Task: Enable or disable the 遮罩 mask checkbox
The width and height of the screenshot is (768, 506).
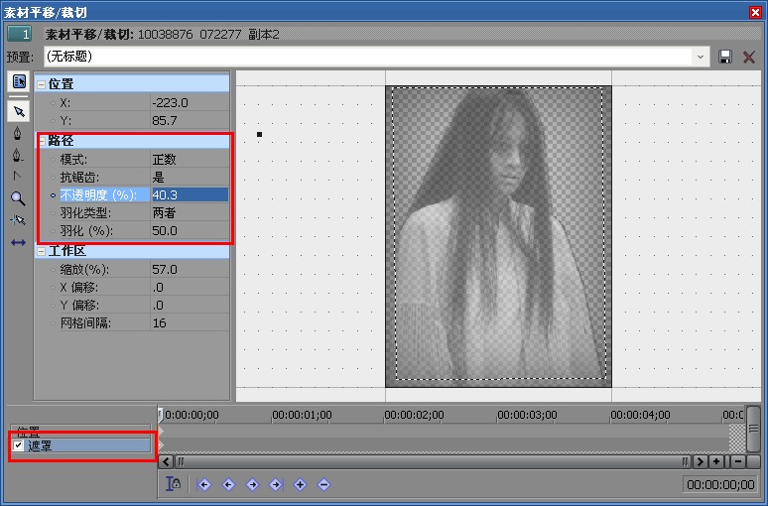Action: click(18, 445)
